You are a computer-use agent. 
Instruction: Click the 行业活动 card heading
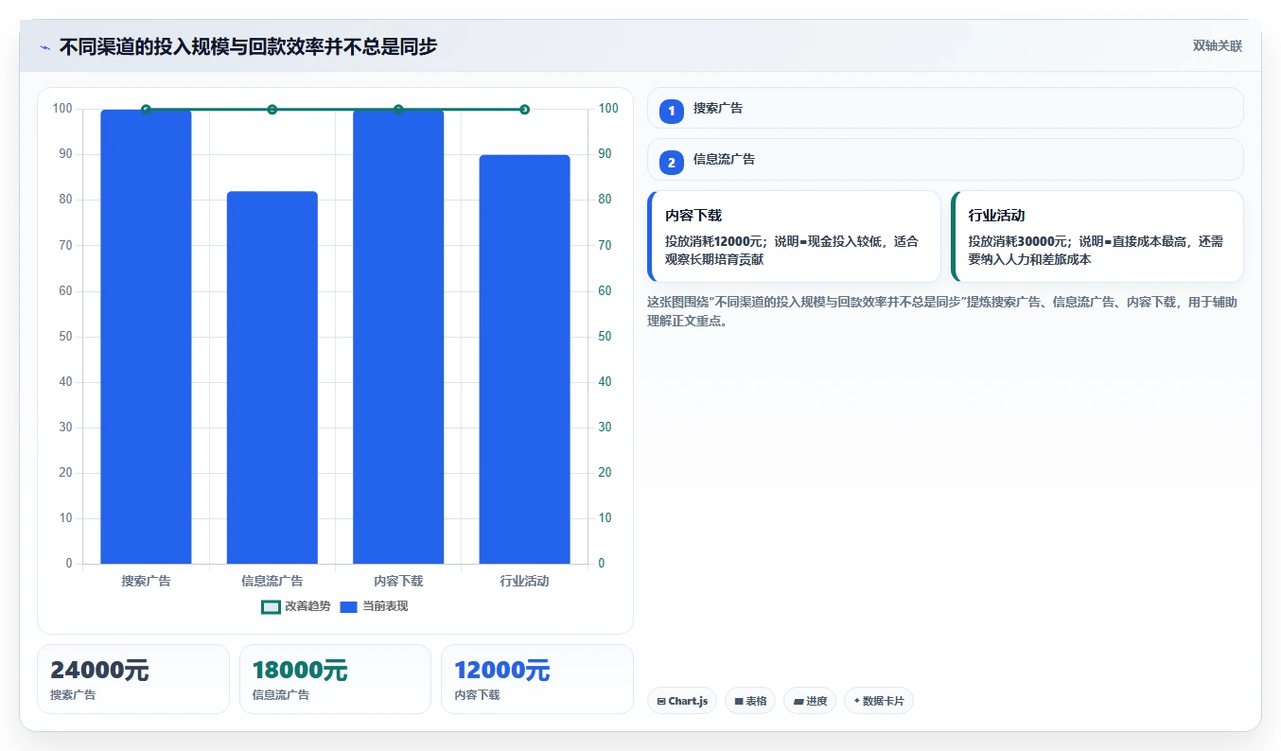[997, 216]
